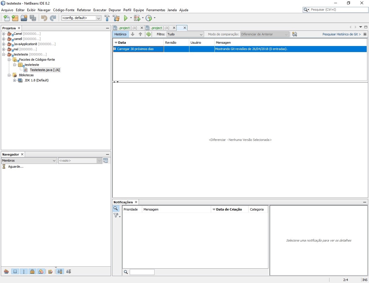Open a project with the folder icon
The image size is (369, 283).
24,18
